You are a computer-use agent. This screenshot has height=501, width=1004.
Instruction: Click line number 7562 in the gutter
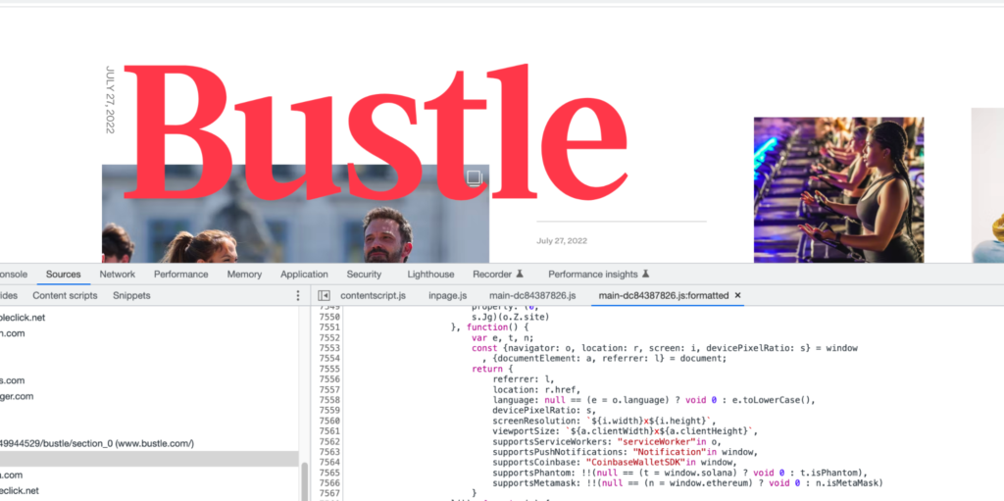(x=329, y=441)
